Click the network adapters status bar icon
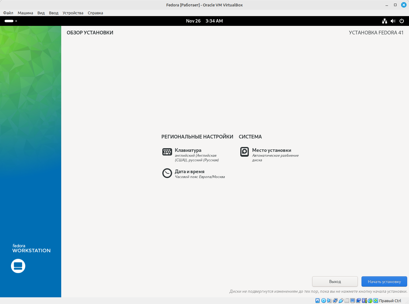 coord(335,301)
